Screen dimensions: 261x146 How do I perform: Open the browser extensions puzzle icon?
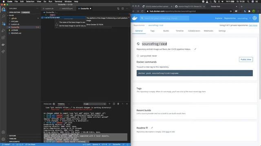(249, 11)
